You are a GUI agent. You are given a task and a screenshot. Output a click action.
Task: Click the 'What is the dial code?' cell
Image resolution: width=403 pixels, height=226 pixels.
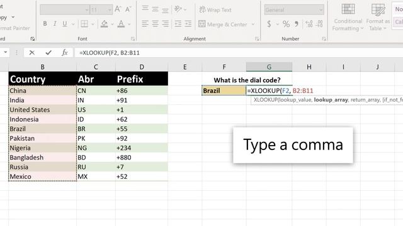[x=247, y=80]
